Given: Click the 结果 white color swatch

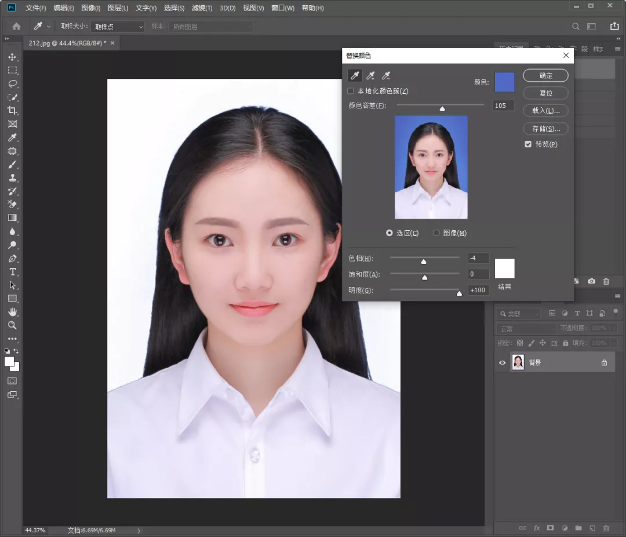Looking at the screenshot, I should [504, 268].
